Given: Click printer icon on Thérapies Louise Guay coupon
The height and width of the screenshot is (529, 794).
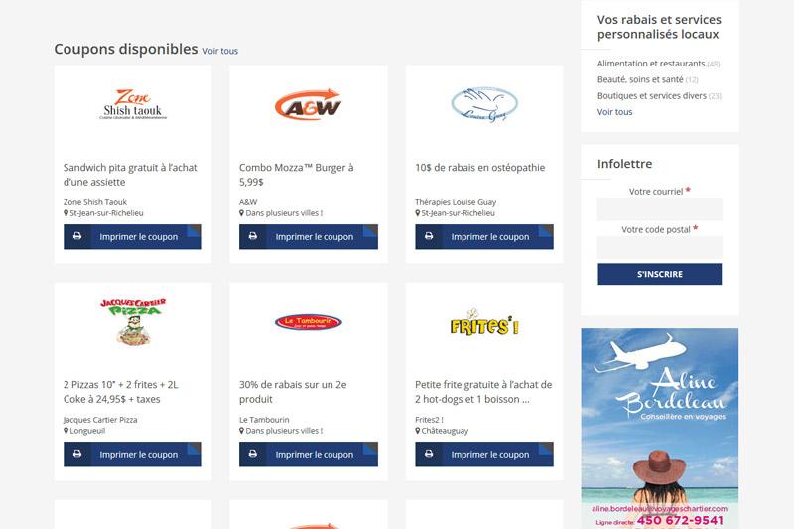Looking at the screenshot, I should [x=429, y=236].
